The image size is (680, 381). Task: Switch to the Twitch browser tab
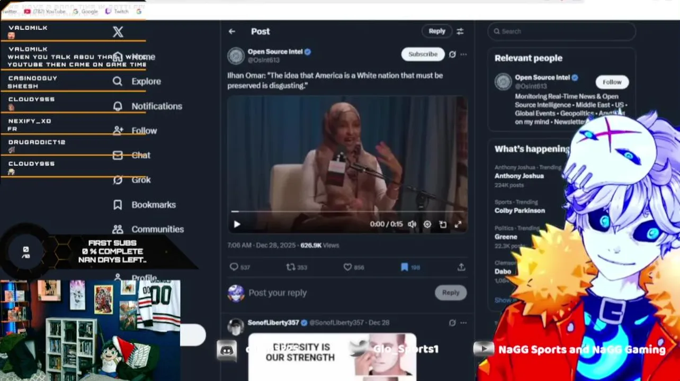click(x=118, y=11)
